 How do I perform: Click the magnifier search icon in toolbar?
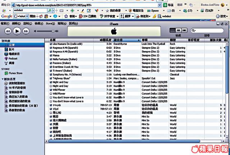(x=50, y=10)
